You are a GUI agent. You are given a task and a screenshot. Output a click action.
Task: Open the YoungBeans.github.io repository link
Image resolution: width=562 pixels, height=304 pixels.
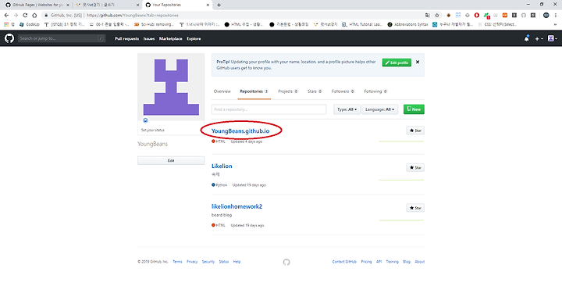[240, 131]
